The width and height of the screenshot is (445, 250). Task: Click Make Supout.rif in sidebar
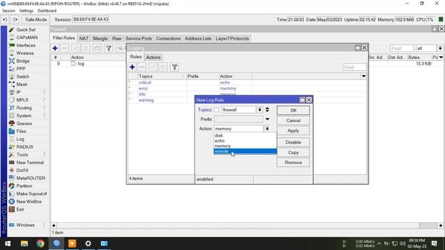pyautogui.click(x=31, y=194)
